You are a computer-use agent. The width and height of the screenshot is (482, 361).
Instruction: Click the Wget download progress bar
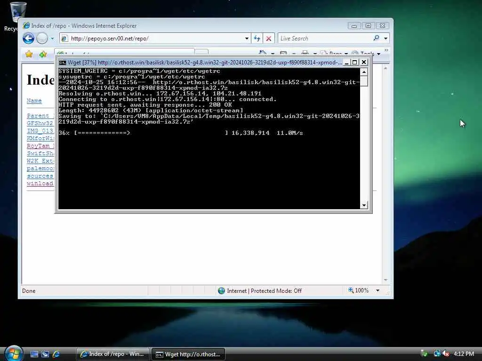point(151,133)
